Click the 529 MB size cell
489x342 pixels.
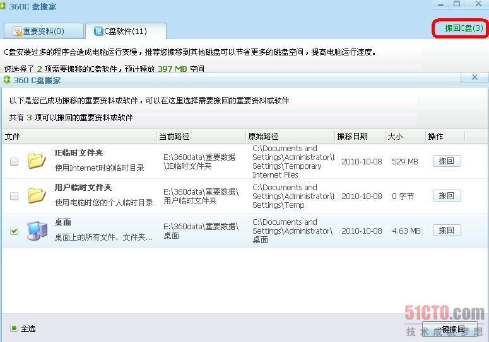click(x=405, y=161)
